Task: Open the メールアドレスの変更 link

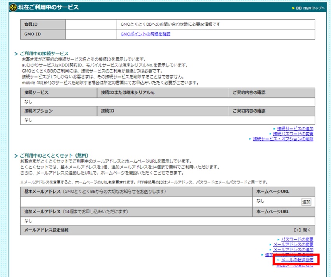Action: point(294,244)
